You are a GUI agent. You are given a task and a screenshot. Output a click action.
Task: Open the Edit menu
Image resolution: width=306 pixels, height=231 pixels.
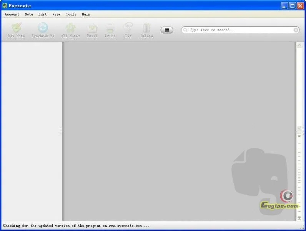tap(42, 14)
